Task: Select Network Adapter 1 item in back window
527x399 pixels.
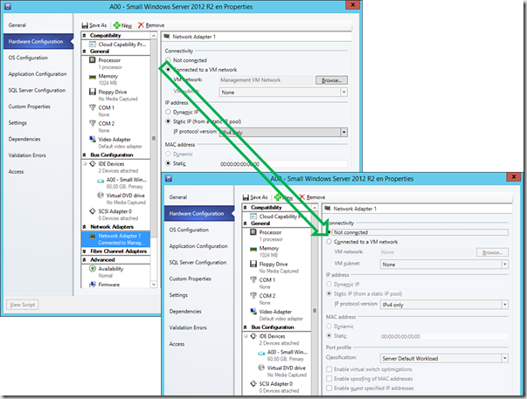Action: (115, 239)
